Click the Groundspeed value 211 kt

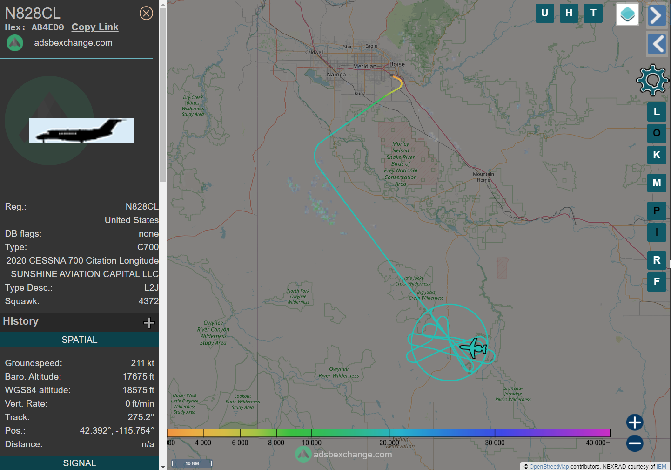coord(142,363)
